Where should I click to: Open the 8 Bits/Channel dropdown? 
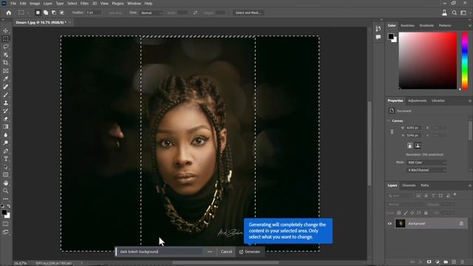click(426, 170)
